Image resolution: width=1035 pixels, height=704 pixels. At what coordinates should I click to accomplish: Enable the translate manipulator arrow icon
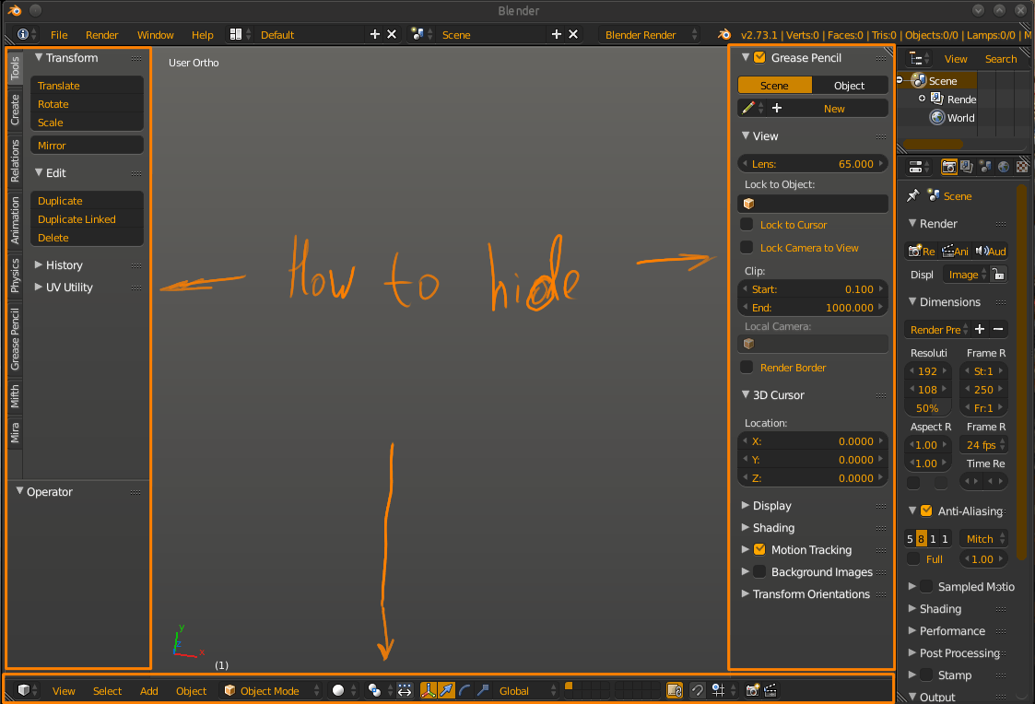[447, 691]
